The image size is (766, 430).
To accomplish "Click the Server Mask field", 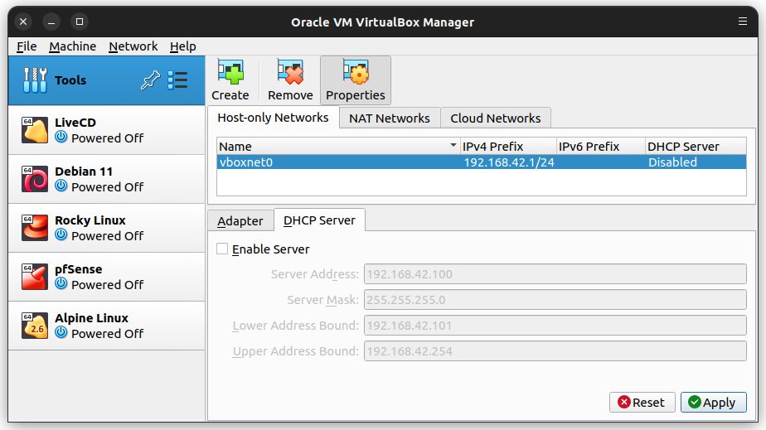I will 555,300.
